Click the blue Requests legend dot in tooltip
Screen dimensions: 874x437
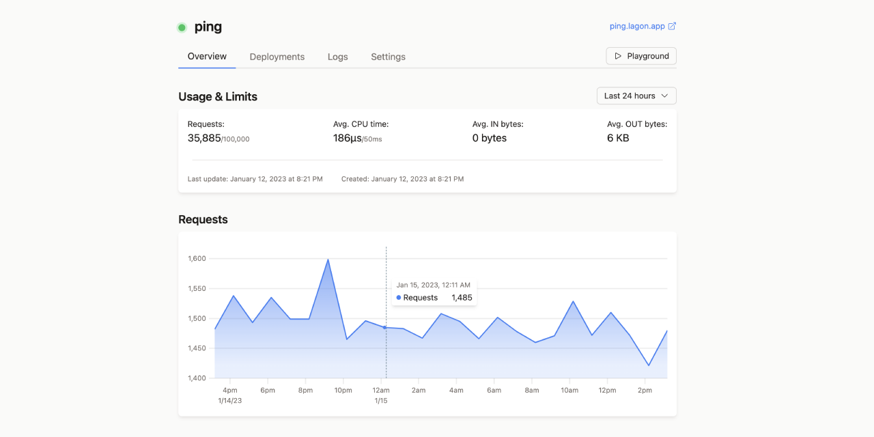(x=399, y=298)
